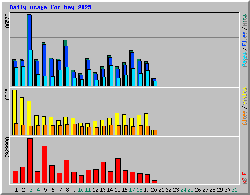Click green day 4 label on x-axis
250x195 pixels.
pyautogui.click(x=38, y=190)
